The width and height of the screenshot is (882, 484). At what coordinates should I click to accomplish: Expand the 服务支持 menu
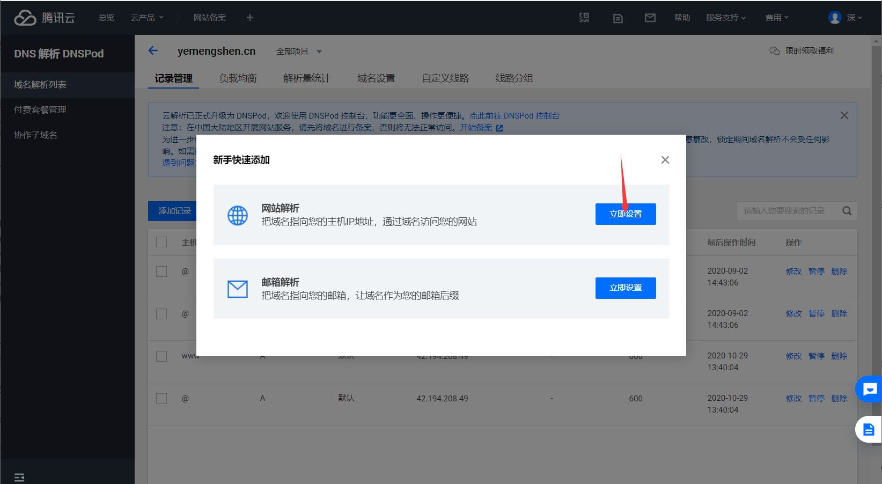pos(725,18)
